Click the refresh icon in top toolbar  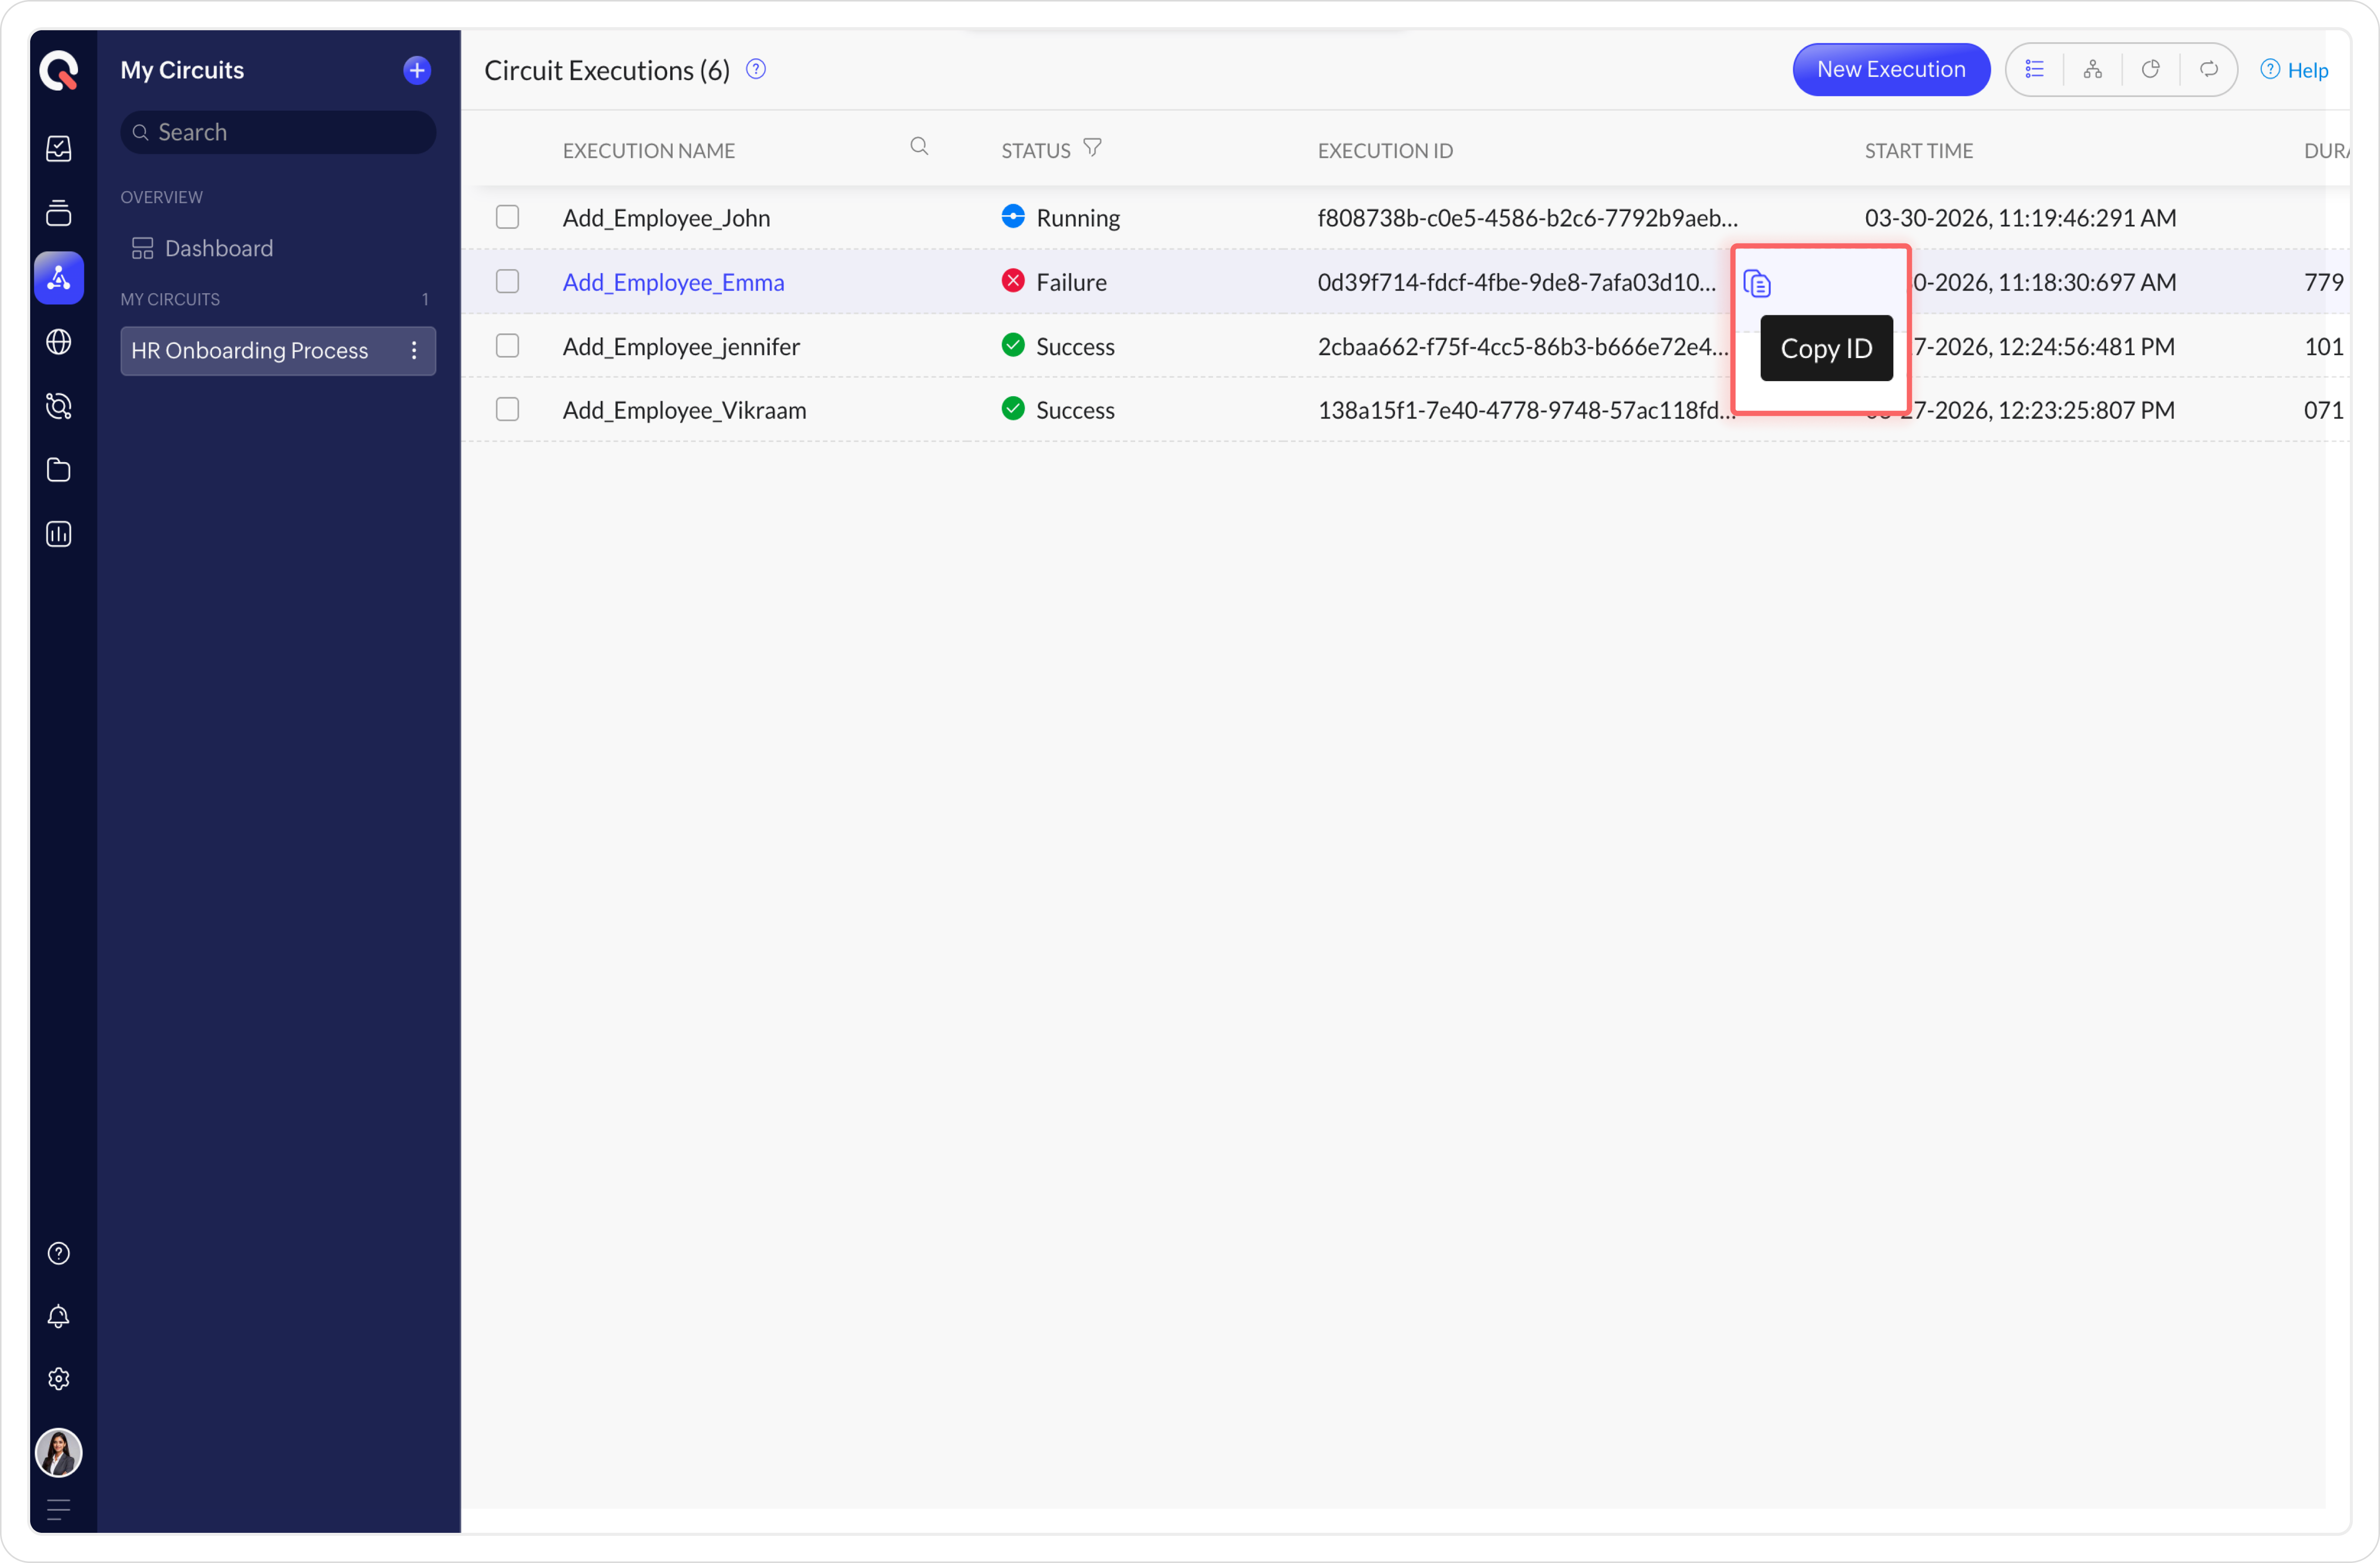pos(2208,69)
